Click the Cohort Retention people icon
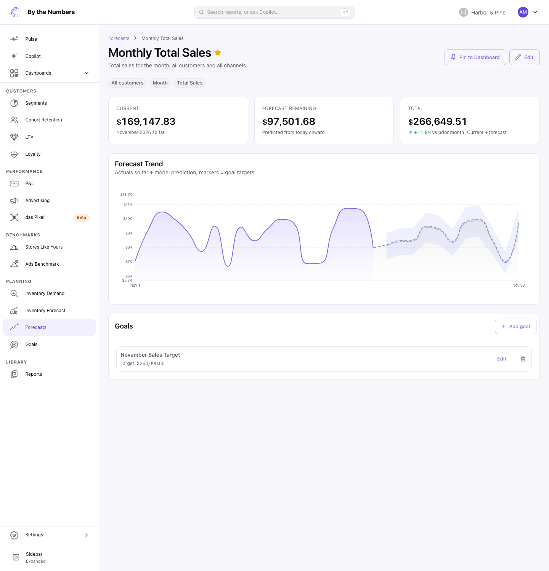 14,120
